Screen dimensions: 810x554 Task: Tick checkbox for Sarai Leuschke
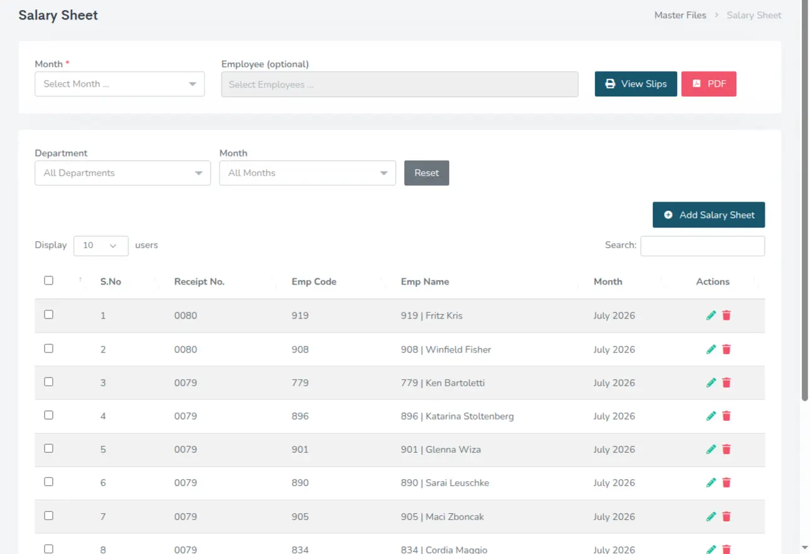pos(48,482)
